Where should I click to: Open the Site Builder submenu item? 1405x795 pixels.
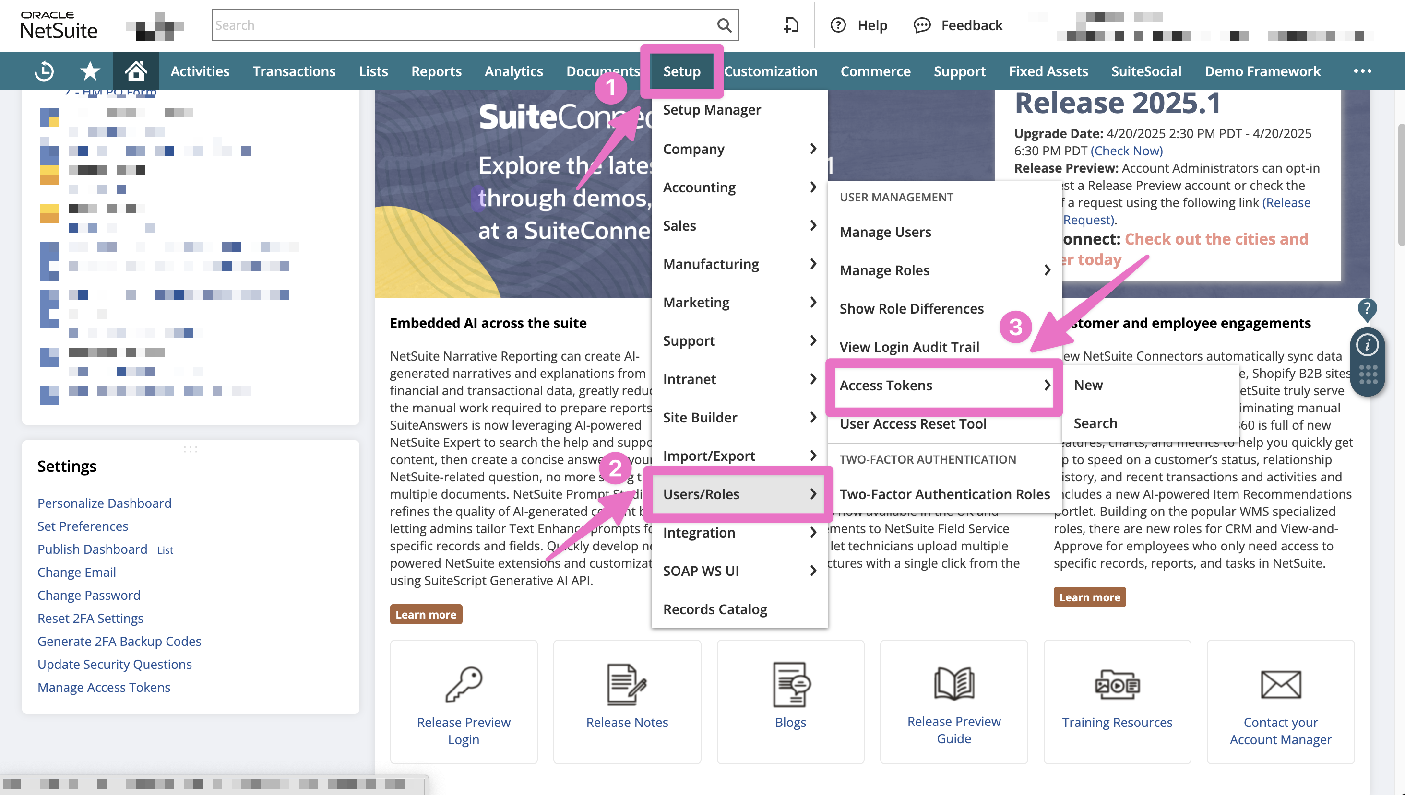coord(739,417)
